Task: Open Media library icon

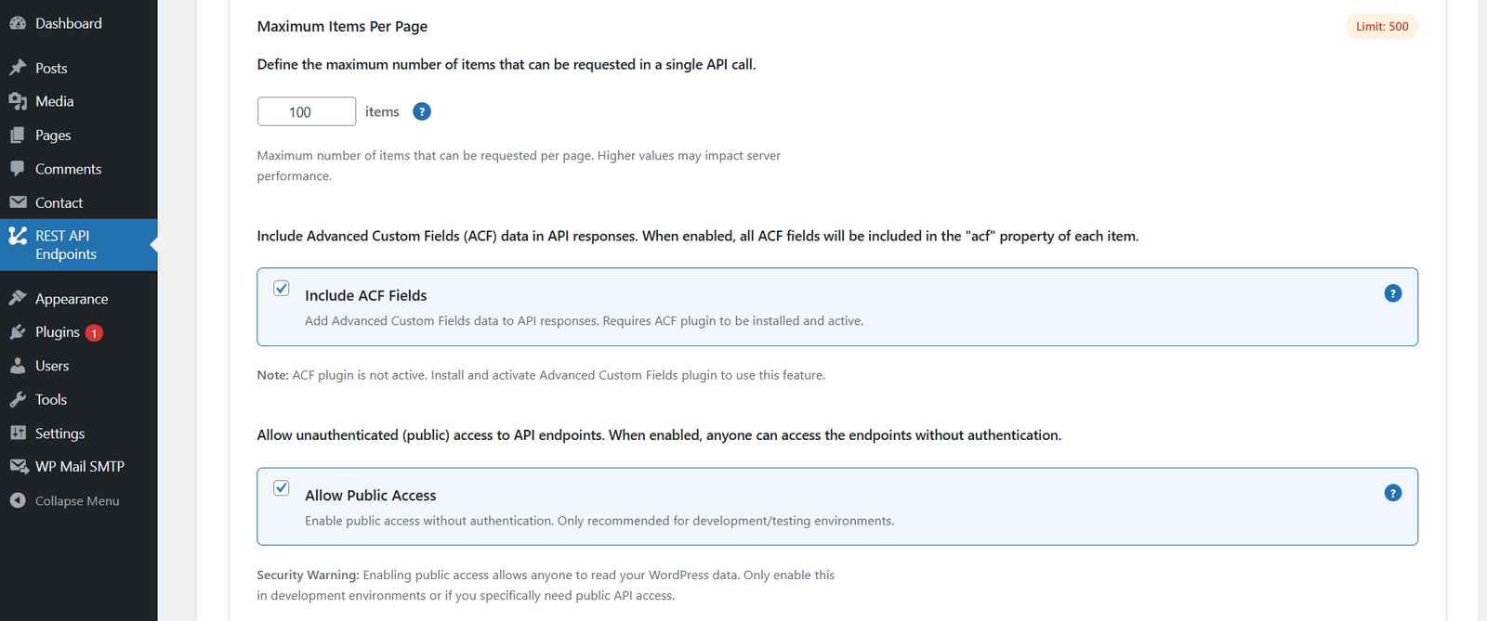Action: (x=18, y=101)
